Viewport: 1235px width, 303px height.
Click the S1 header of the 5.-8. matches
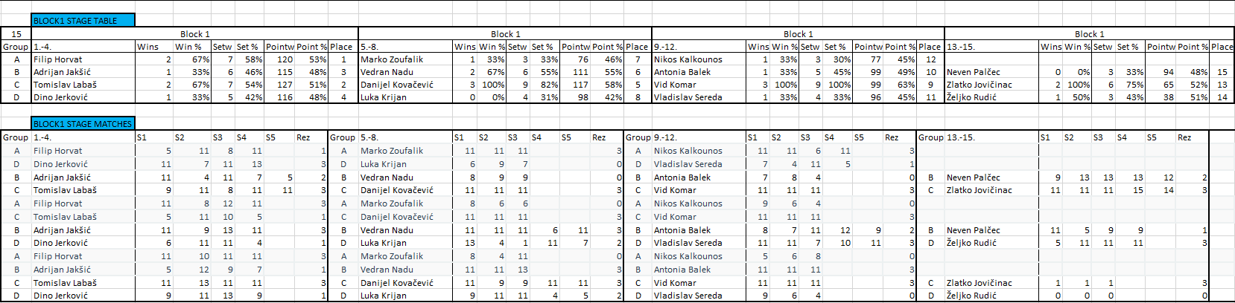(459, 137)
